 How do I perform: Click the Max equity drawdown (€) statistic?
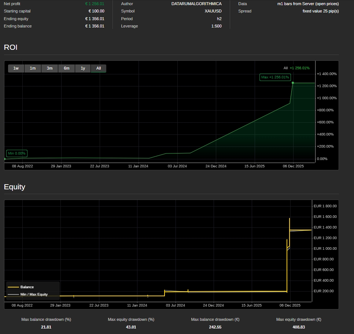click(x=298, y=323)
